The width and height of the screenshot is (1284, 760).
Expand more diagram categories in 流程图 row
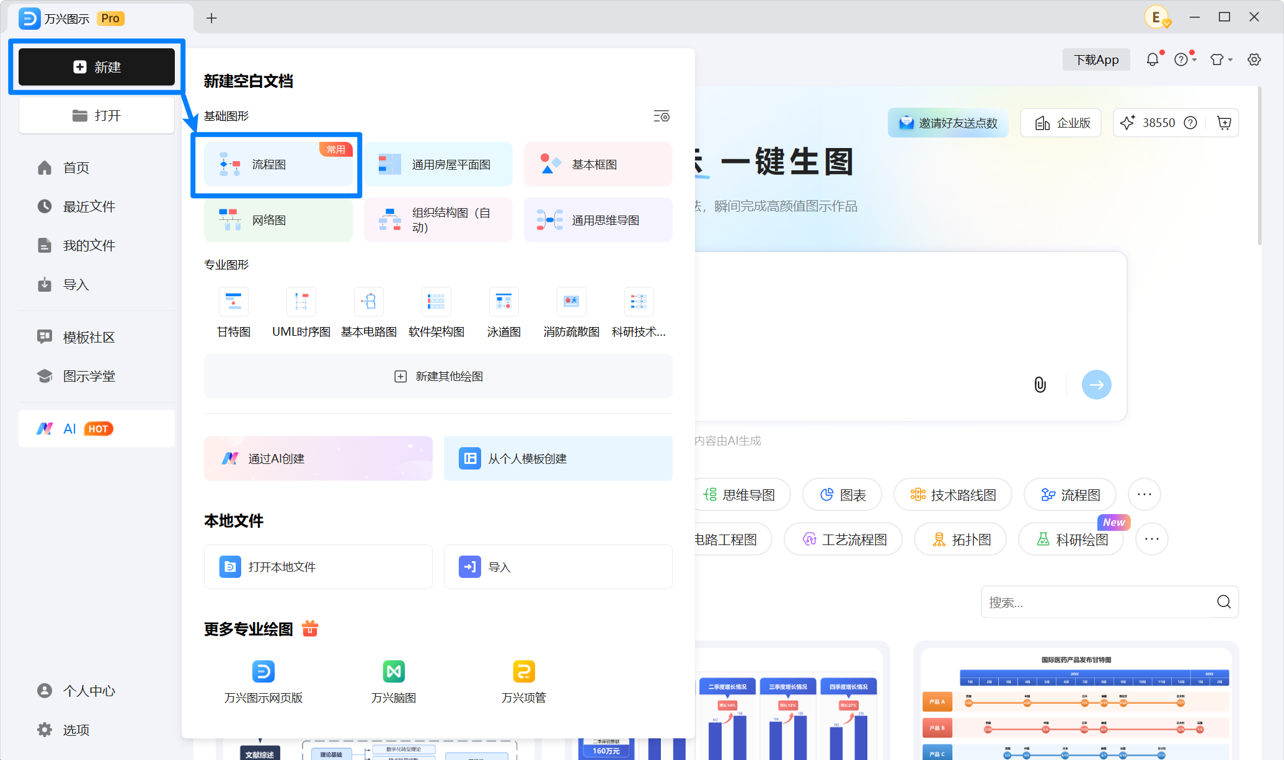[1145, 494]
